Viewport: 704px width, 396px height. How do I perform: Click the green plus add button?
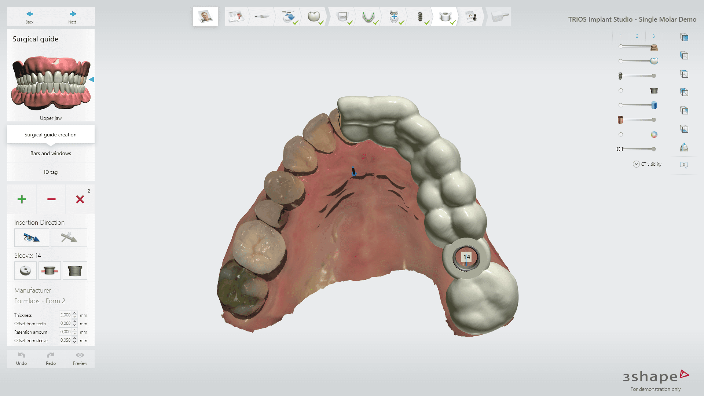pyautogui.click(x=22, y=199)
